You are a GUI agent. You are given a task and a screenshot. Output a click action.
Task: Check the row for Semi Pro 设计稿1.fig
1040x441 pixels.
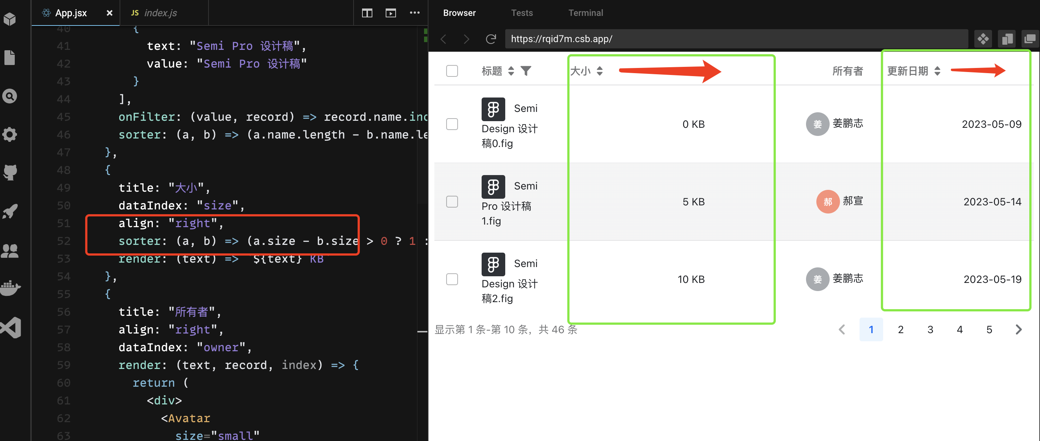452,202
